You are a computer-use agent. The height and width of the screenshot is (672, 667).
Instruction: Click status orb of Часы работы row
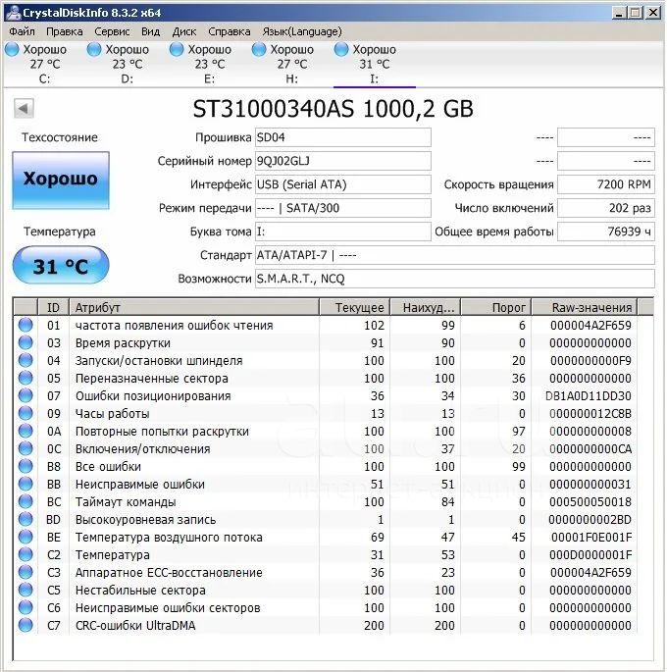pyautogui.click(x=26, y=413)
